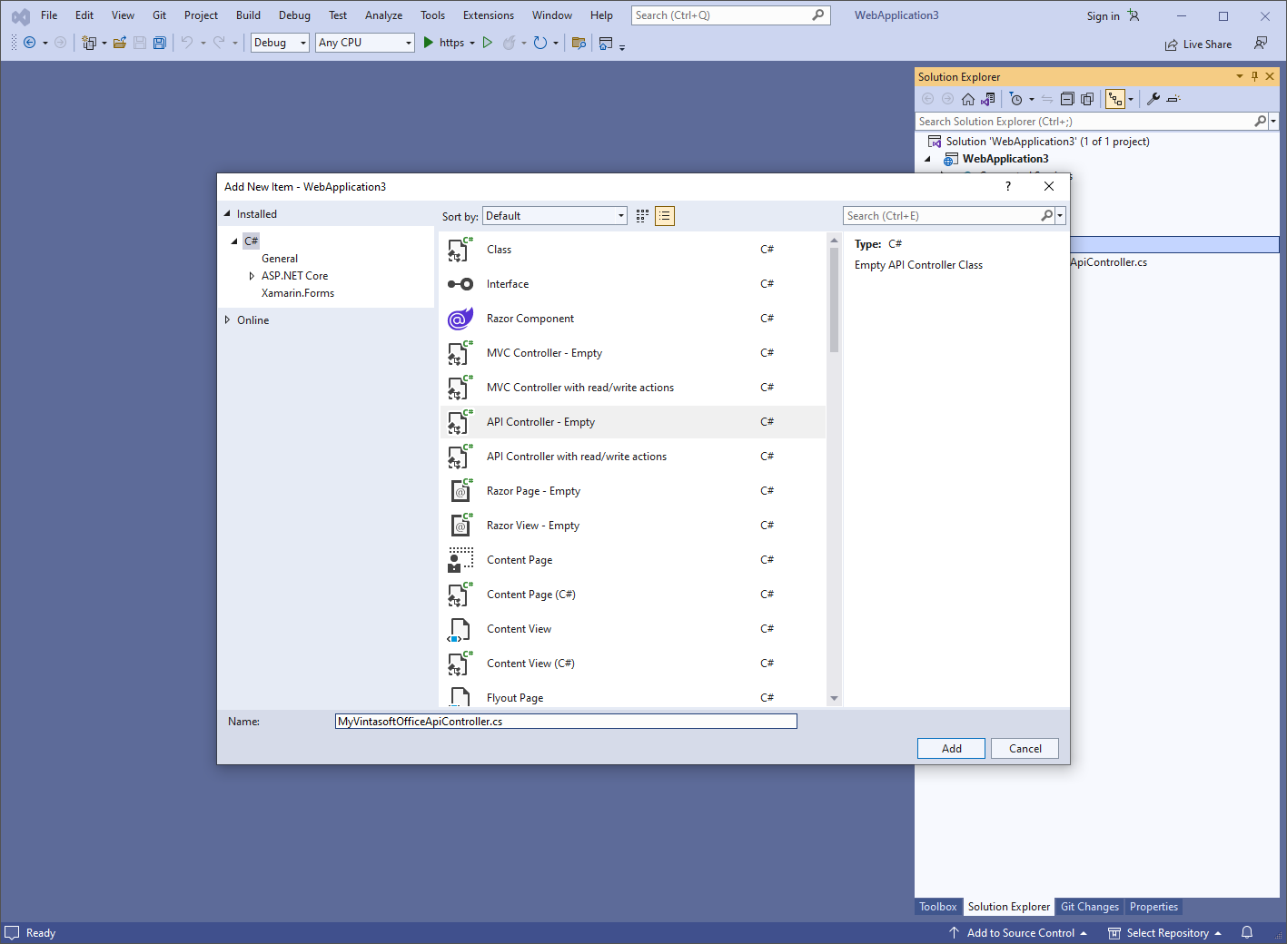Click the Pending Changes Filter clock icon
Image resolution: width=1287 pixels, height=944 pixels.
click(x=1016, y=99)
